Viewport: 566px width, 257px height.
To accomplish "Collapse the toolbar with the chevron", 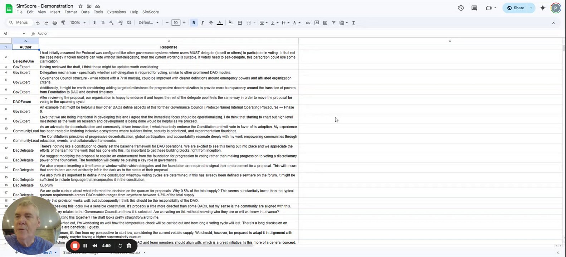I will [x=553, y=23].
